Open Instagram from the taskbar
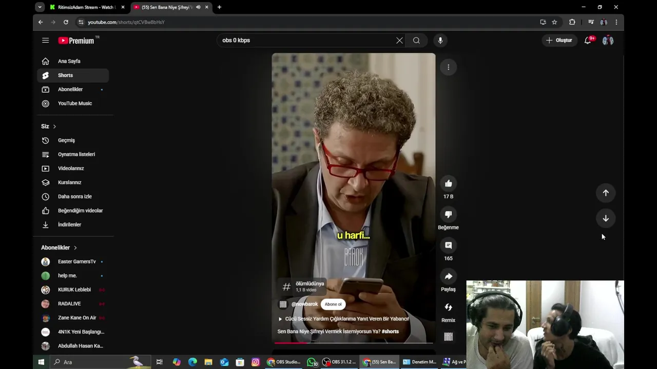The width and height of the screenshot is (657, 369). [256, 362]
